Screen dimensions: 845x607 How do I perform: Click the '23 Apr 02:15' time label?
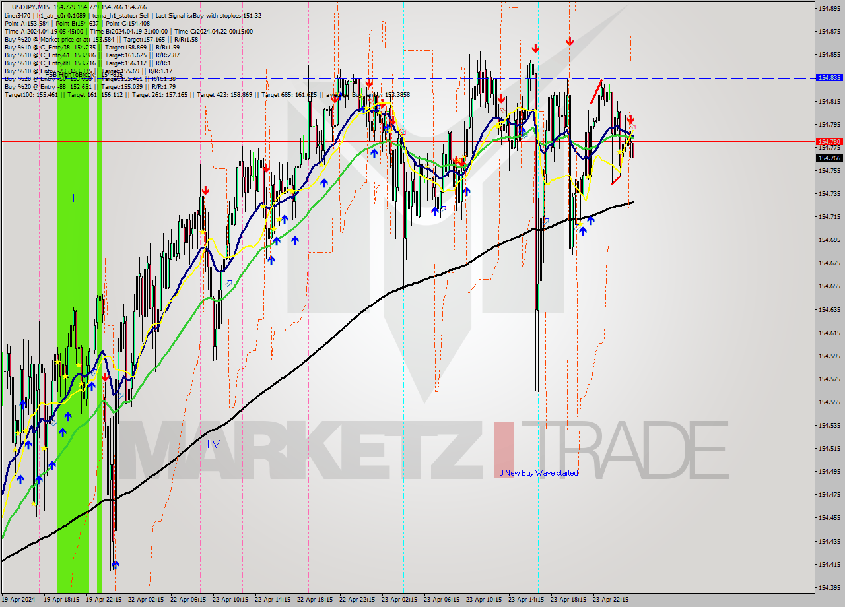[x=400, y=600]
